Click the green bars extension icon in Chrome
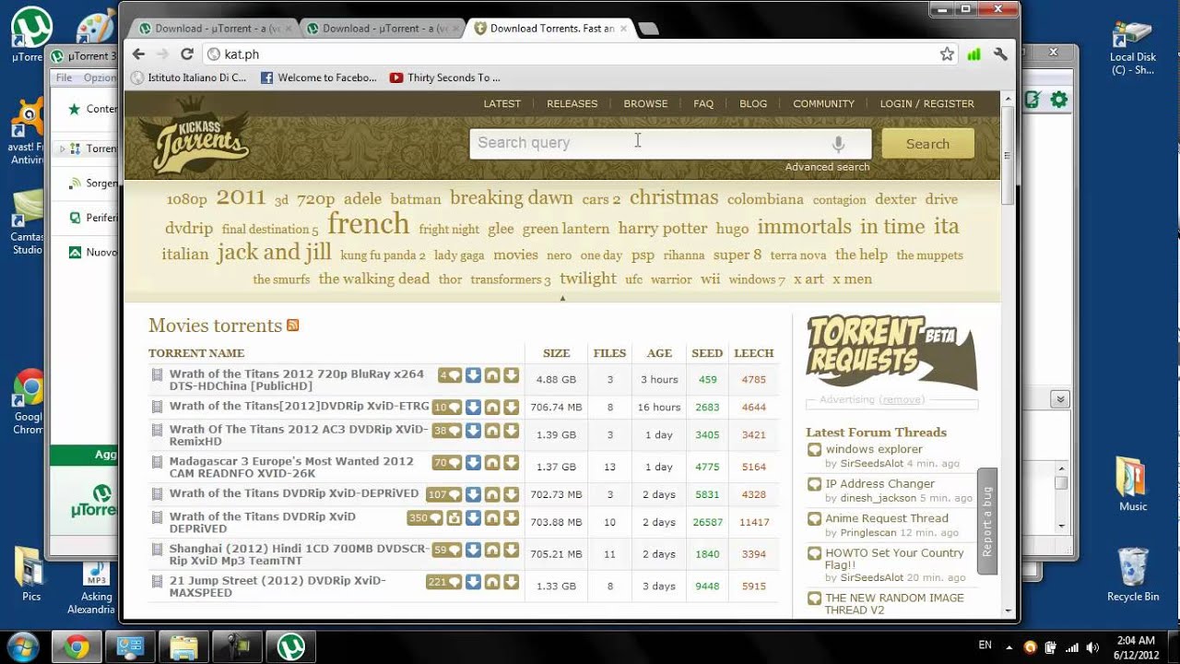 [973, 54]
